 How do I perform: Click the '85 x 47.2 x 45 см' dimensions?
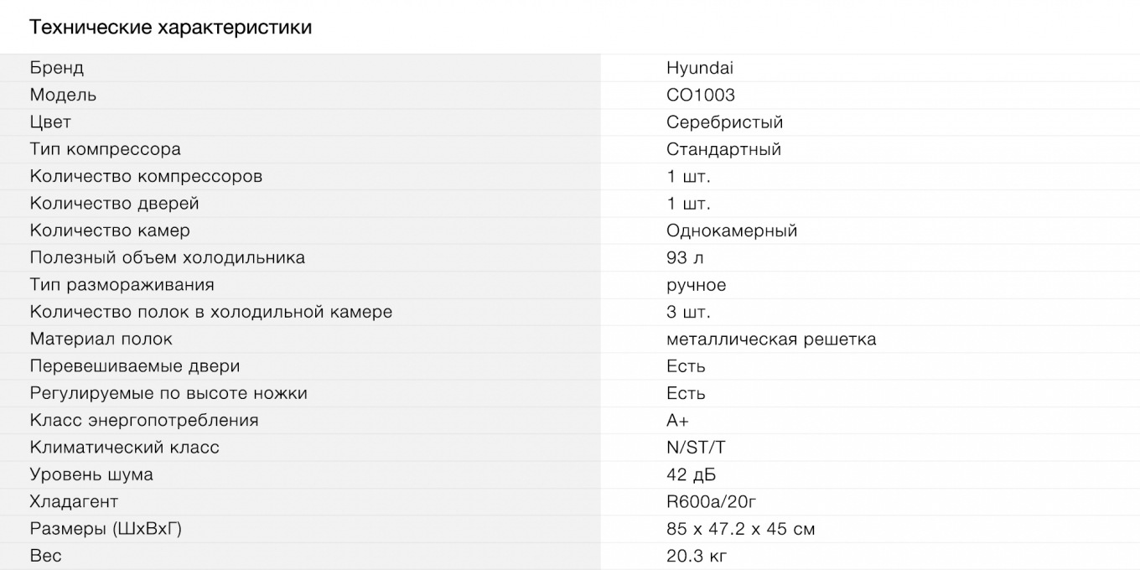pyautogui.click(x=741, y=529)
